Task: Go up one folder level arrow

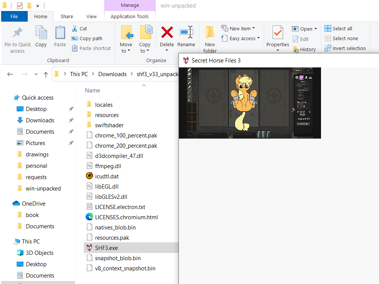Action: [46, 74]
